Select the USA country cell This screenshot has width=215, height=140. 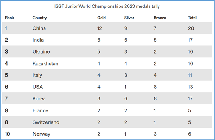(x=38, y=87)
